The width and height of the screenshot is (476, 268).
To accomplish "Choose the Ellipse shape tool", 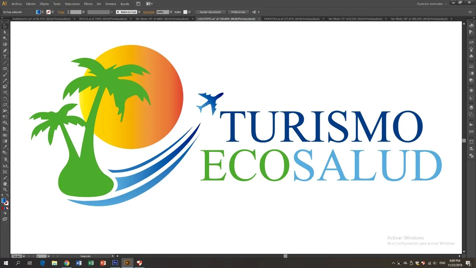I will pos(5,68).
